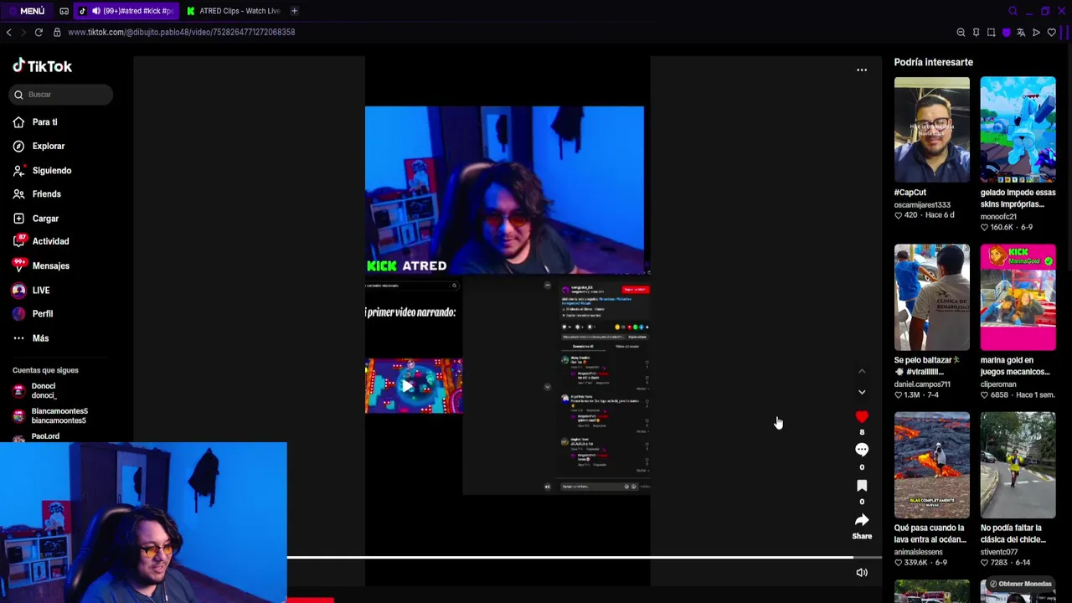1072x603 pixels.
Task: Open the cliperoman profile link
Action: [x=998, y=384]
